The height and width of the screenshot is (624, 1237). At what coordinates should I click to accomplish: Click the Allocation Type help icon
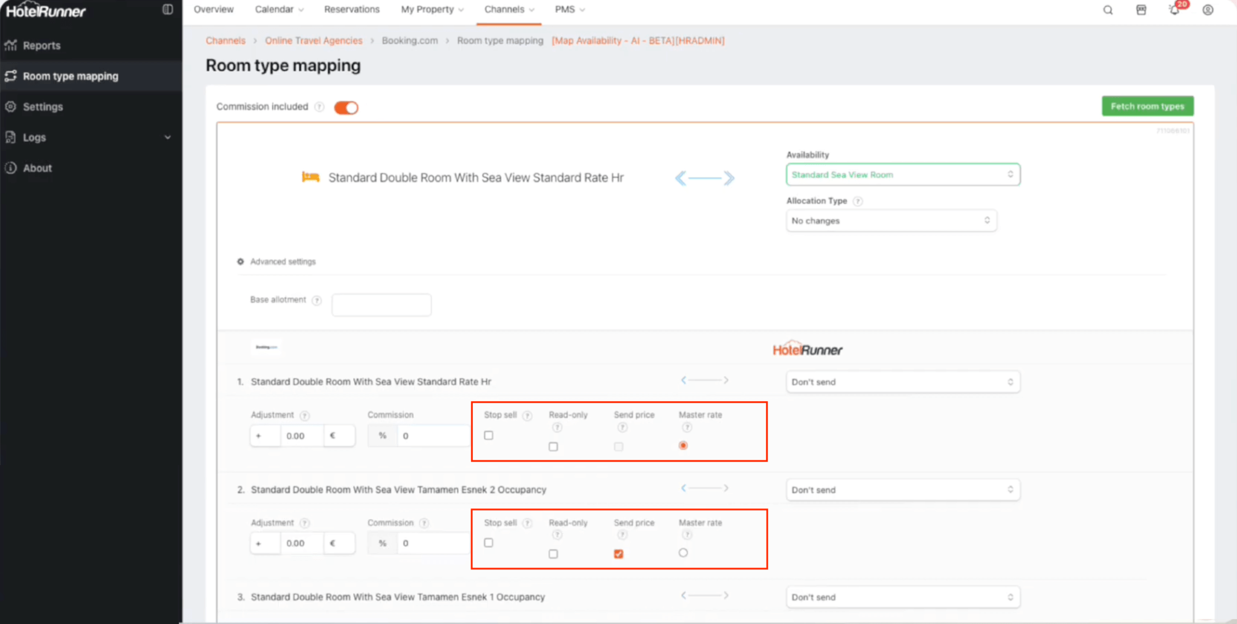pos(858,201)
